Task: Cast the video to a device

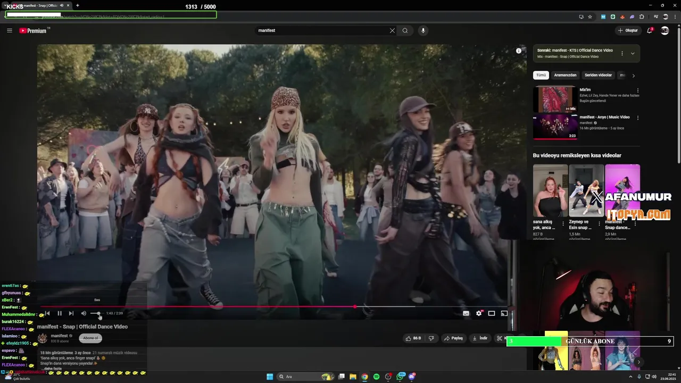Action: (x=504, y=313)
